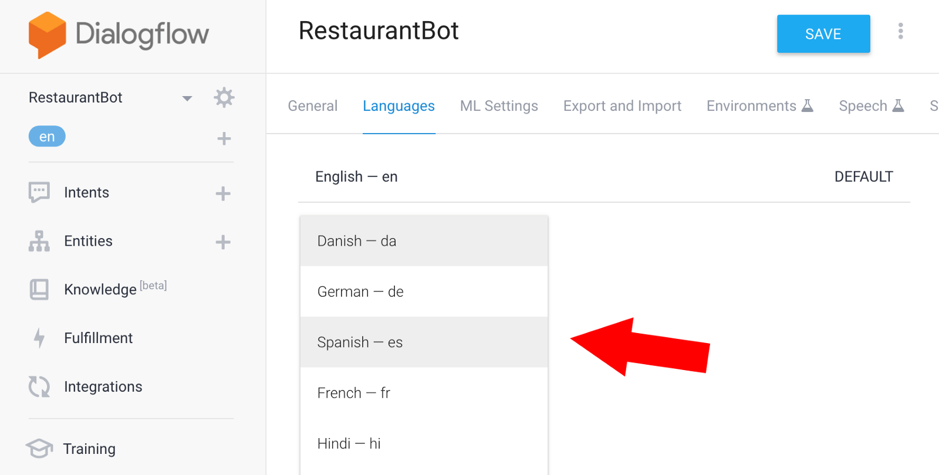
Task: Open the Environments tab
Action: pos(760,106)
